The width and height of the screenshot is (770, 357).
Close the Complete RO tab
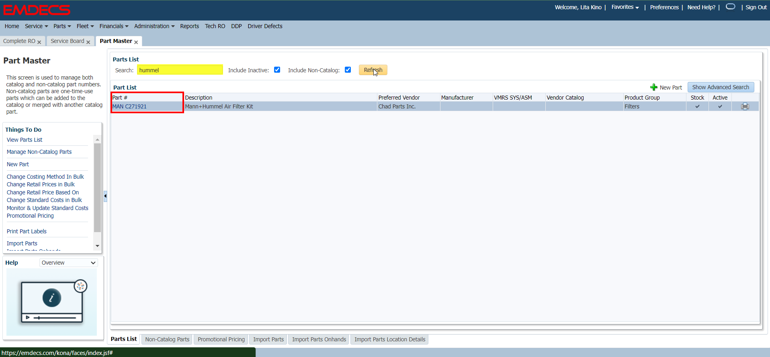39,42
